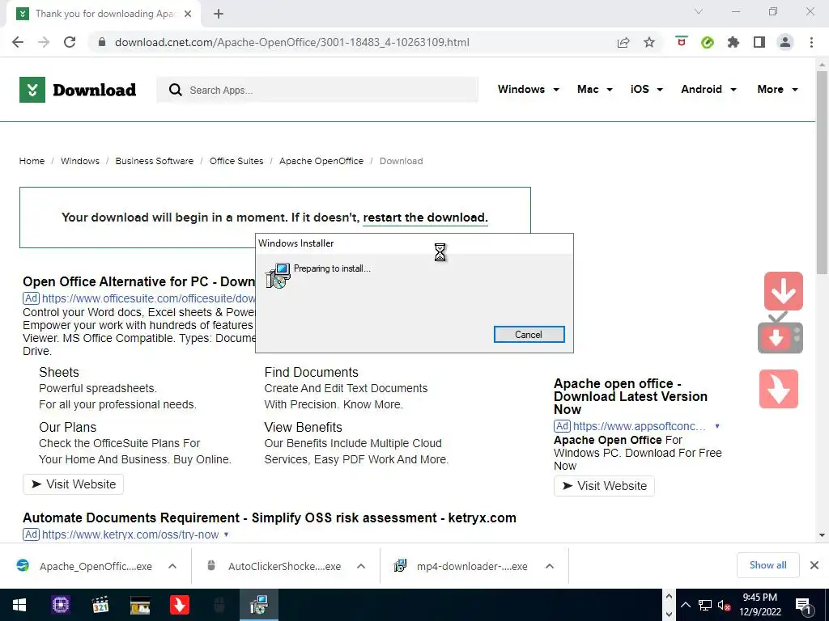Click Visit Website under Apache open office ad

pos(604,486)
